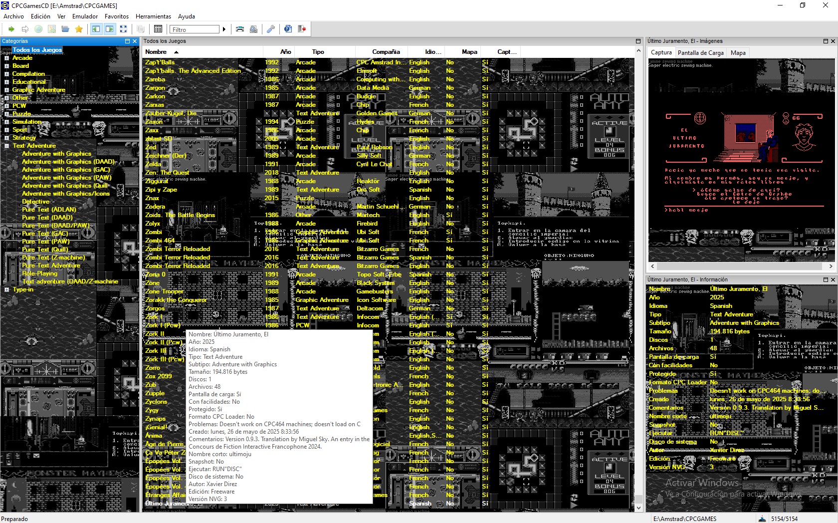
Task: Sort by the Compañía column header
Action: coord(382,52)
